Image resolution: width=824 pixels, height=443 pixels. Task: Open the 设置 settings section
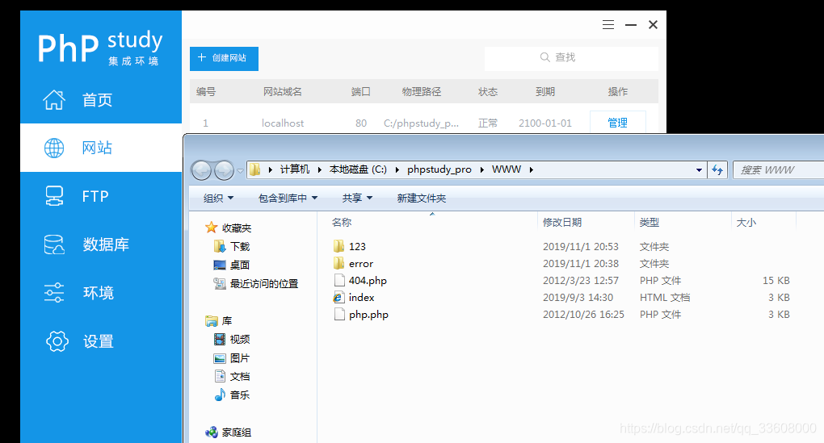(101, 341)
